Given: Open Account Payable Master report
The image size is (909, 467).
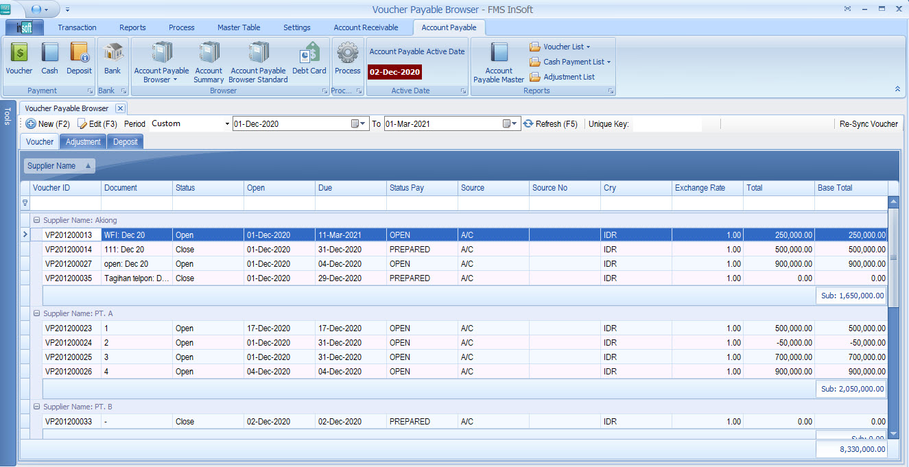Looking at the screenshot, I should (x=499, y=62).
